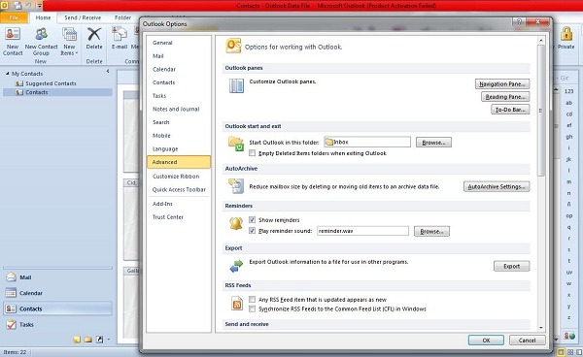Screen dimensions: 583x357
Task: Open Calendar in the navigation pane
Action: click(57, 293)
